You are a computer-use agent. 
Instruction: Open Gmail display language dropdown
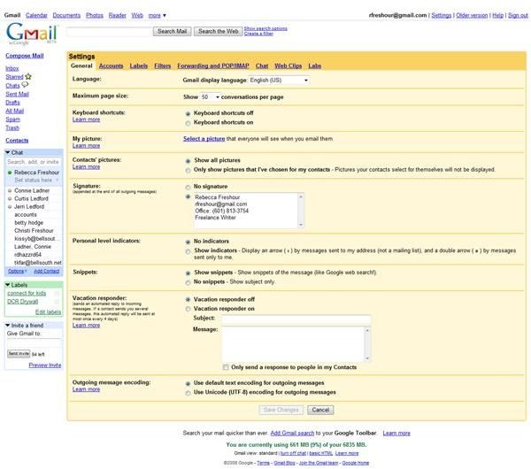[x=279, y=81]
